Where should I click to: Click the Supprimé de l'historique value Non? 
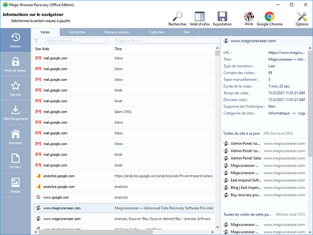click(272, 107)
